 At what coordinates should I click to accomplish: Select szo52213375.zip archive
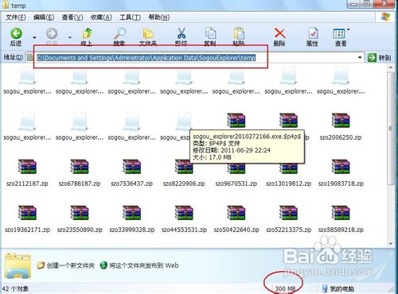point(288,219)
